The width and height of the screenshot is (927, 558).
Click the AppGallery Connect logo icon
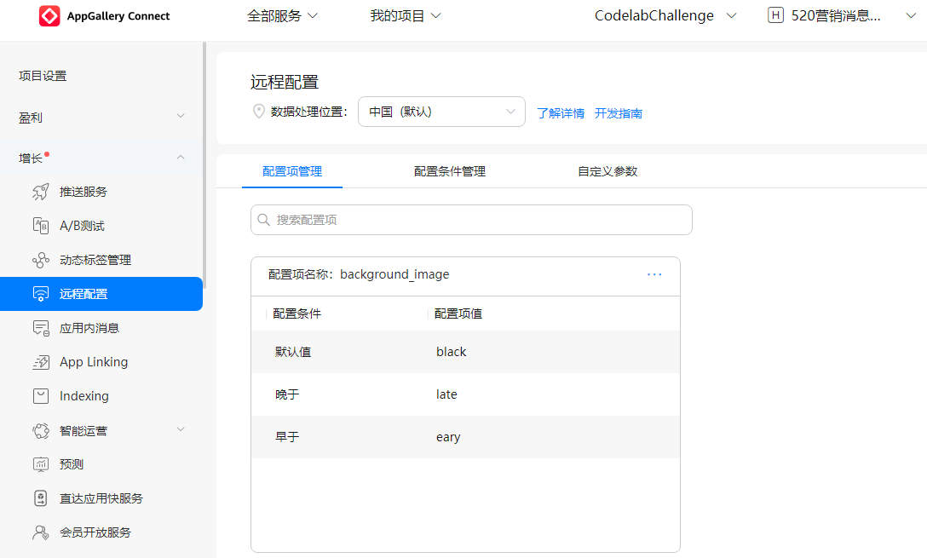pos(49,16)
